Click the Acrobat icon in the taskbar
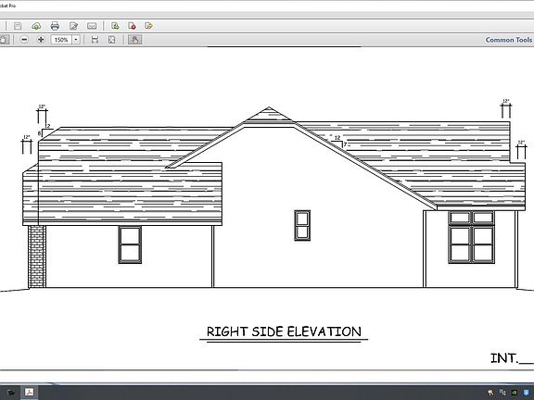The height and width of the screenshot is (400, 534). coord(30,393)
